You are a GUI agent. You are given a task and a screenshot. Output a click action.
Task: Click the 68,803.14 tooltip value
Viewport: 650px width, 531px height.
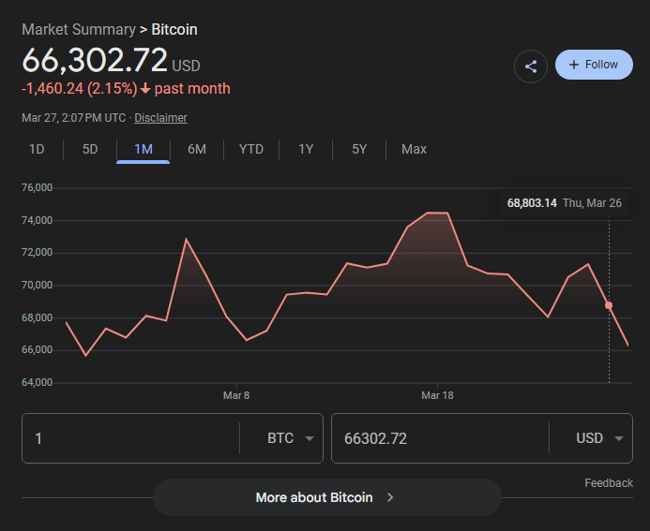[532, 203]
